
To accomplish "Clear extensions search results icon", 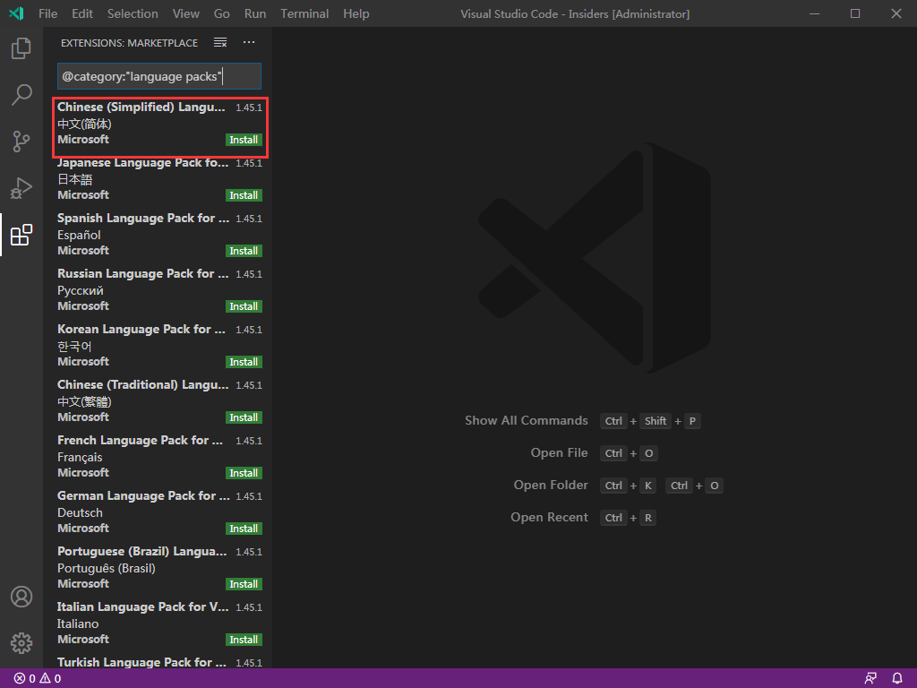I will [220, 42].
